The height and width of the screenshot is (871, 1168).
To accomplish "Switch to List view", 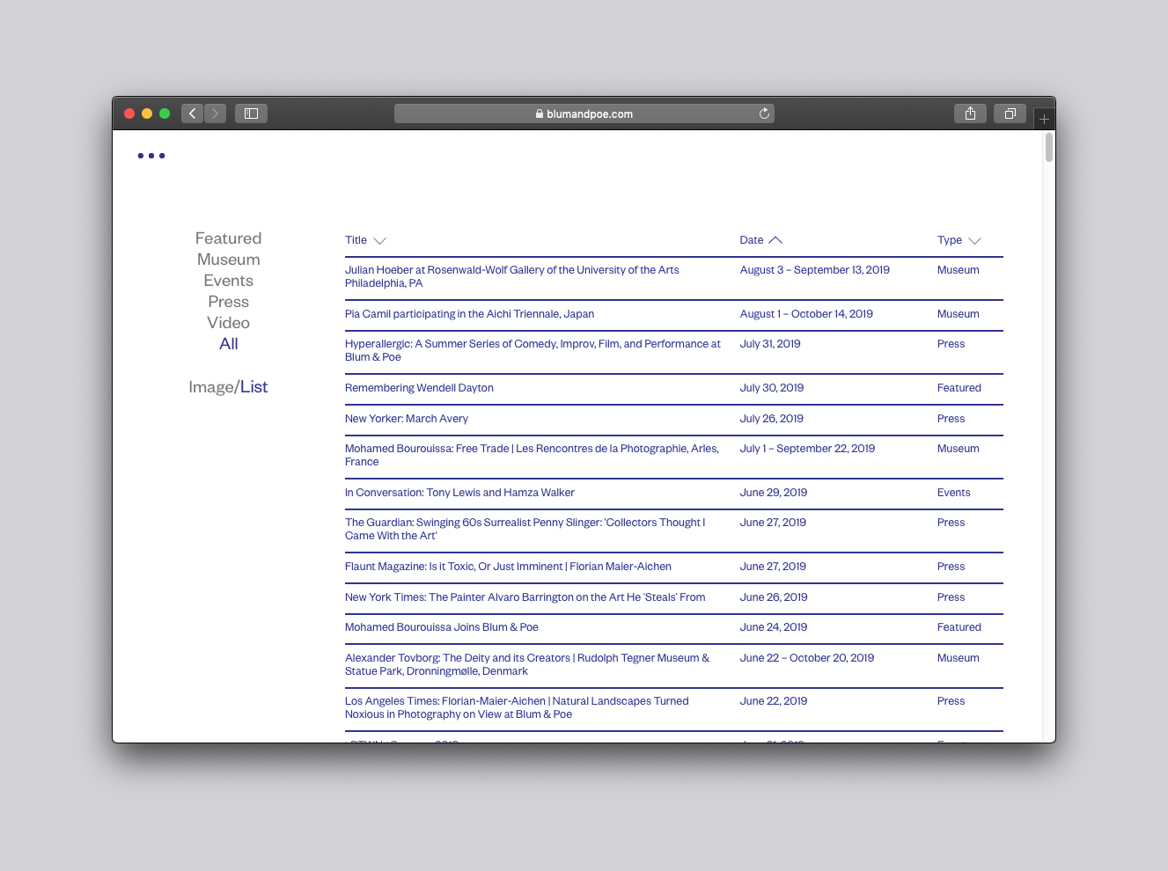I will click(x=254, y=387).
